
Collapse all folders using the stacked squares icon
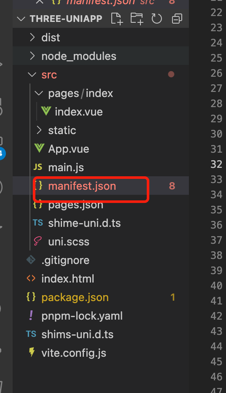pyautogui.click(x=177, y=19)
